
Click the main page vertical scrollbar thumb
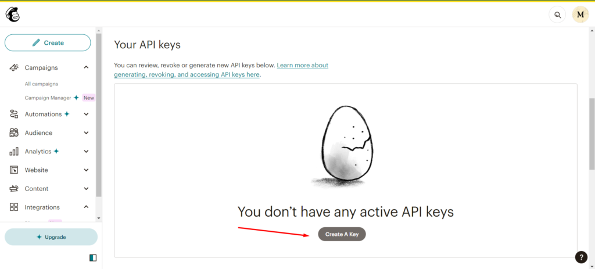point(592,134)
